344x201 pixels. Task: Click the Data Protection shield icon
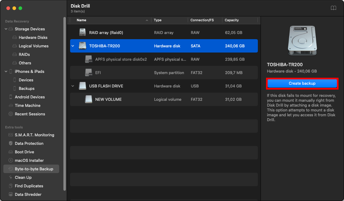pyautogui.click(x=11, y=143)
